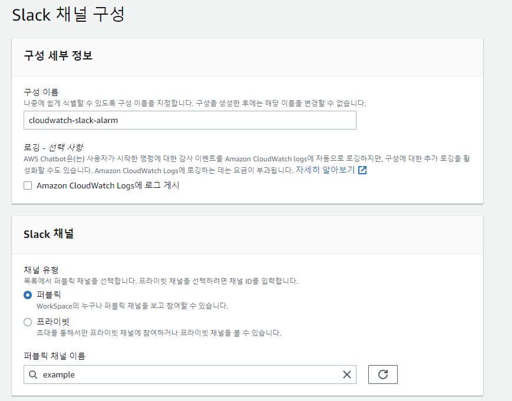Image resolution: width=512 pixels, height=401 pixels.
Task: Click the 퍼블릭 radio description about WorkSpace
Action: 132,306
